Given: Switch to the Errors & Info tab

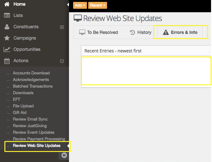Looking at the screenshot, I should (180, 32).
